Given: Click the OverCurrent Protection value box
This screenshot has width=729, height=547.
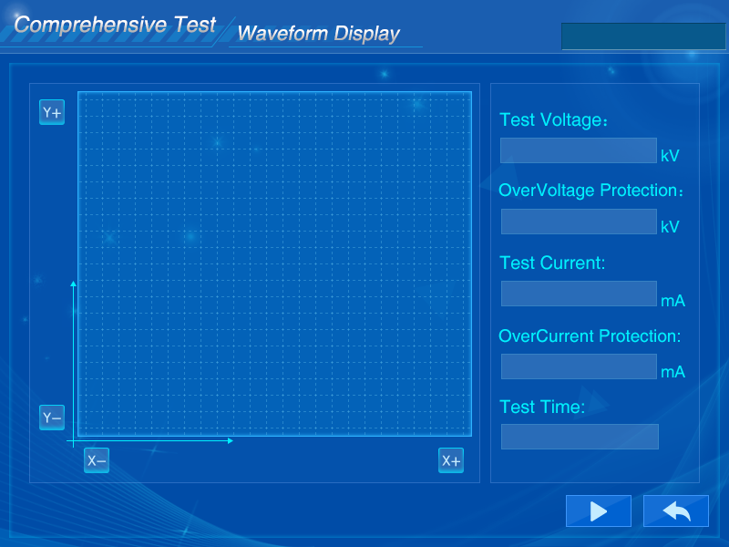Looking at the screenshot, I should tap(578, 366).
